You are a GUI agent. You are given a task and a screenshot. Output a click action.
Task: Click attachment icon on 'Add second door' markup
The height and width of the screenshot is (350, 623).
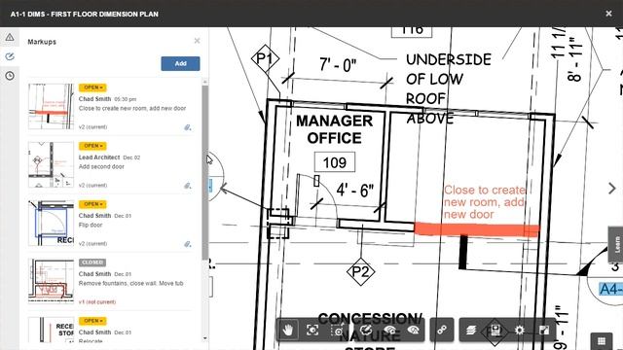[x=188, y=186]
